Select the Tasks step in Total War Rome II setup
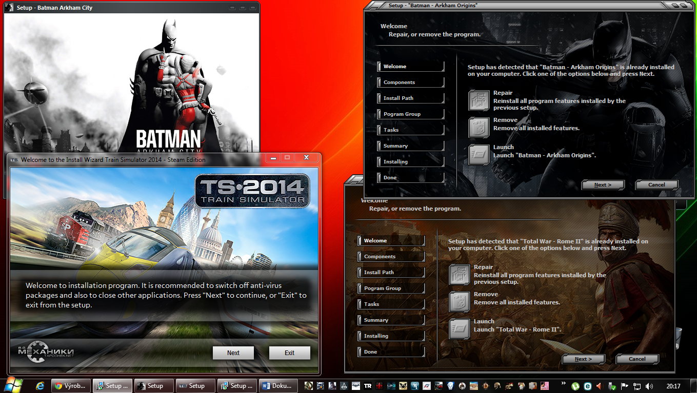 coord(391,304)
